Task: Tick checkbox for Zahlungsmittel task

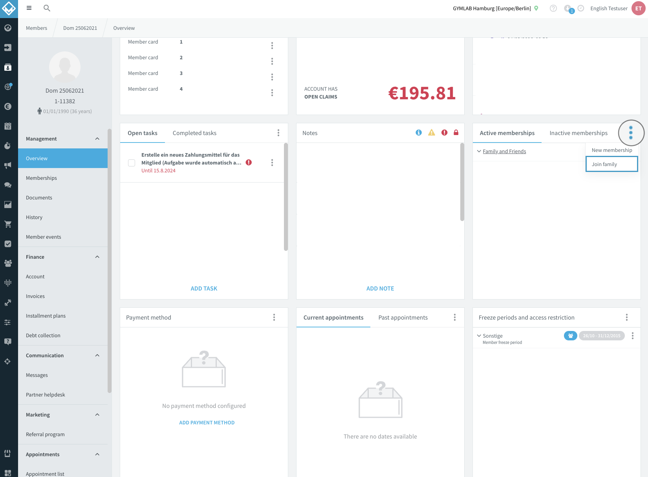Action: (x=132, y=163)
